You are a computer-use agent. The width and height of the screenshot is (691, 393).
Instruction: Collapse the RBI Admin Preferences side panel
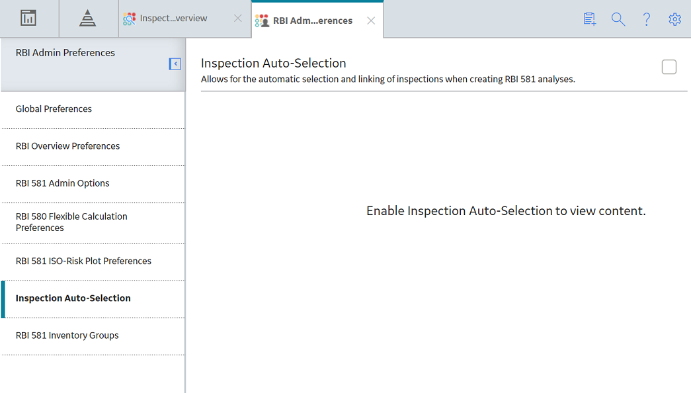(x=175, y=64)
